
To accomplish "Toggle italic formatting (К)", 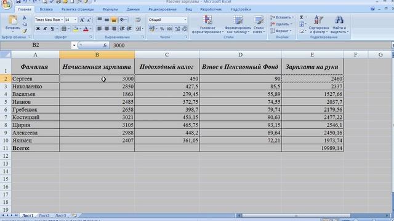I will click(45, 29).
